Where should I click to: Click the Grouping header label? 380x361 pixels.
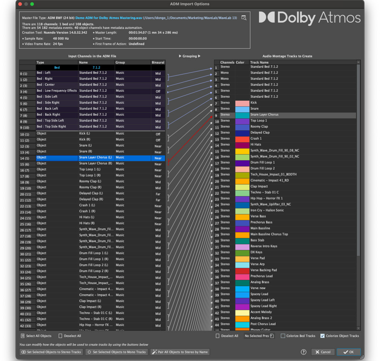coord(189,56)
